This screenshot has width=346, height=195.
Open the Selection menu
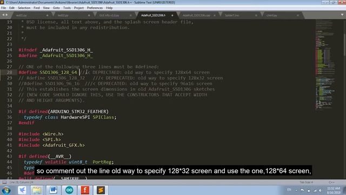[x=24, y=8]
